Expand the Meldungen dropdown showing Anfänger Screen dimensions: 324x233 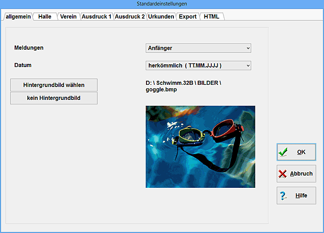click(x=198, y=48)
